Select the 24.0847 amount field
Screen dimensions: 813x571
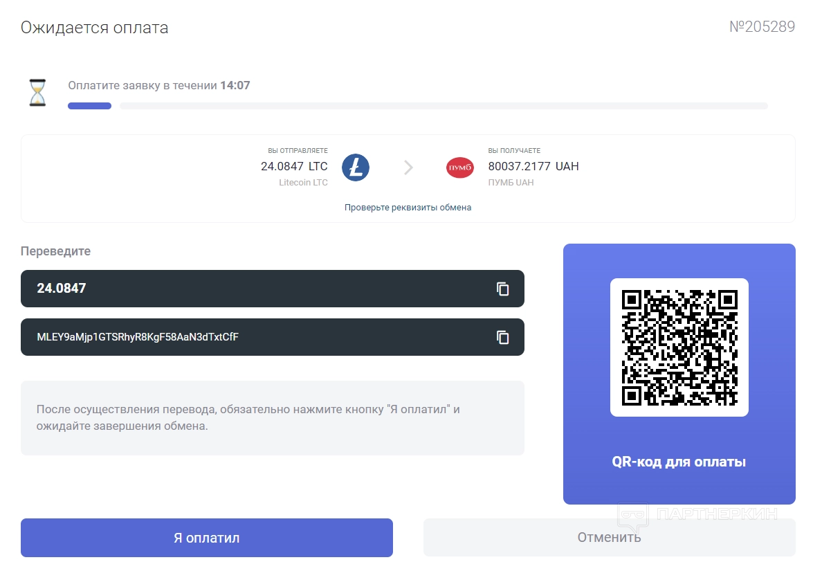[272, 289]
